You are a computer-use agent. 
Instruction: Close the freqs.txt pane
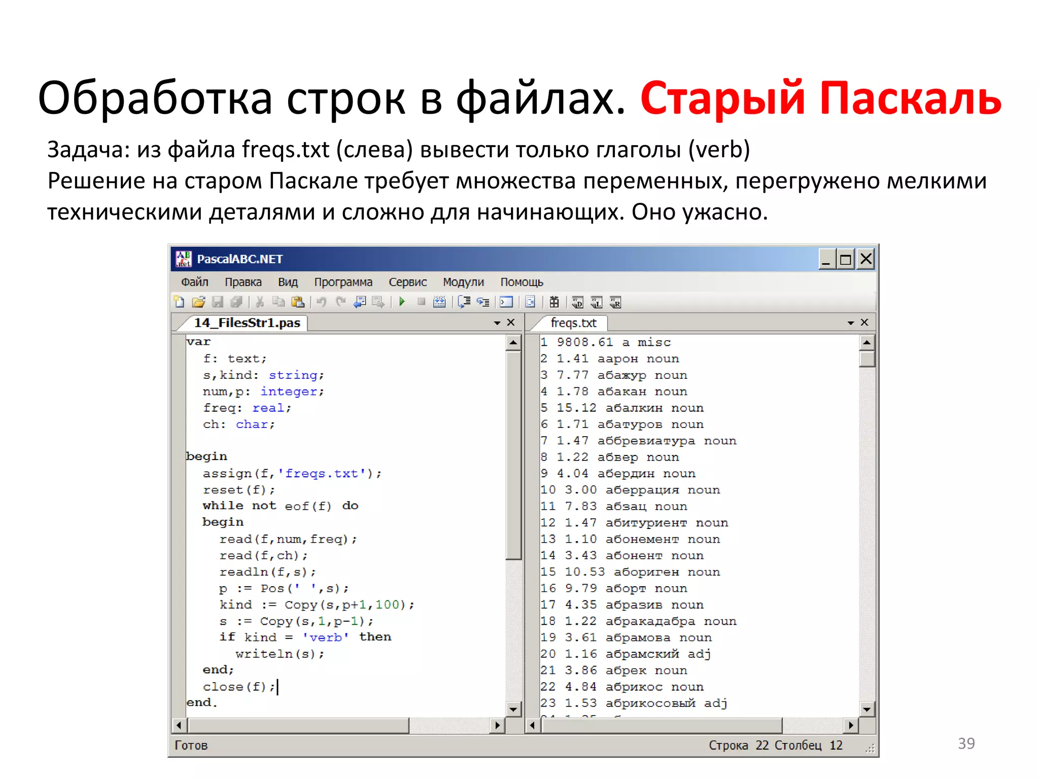point(864,323)
